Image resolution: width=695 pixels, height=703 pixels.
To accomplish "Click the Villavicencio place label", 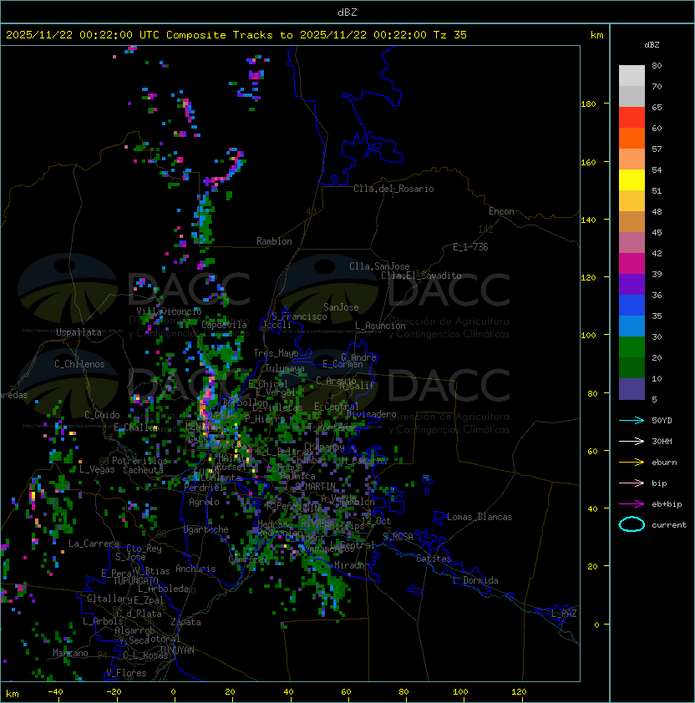I will (169, 311).
